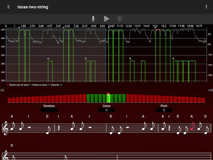Click the Duration label
Viewport: 213px width, 160px height.
[x=49, y=106]
